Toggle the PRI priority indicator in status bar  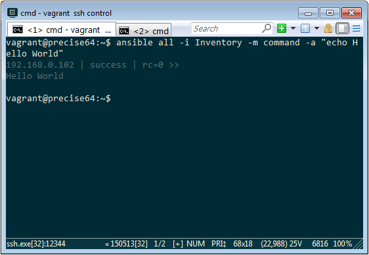[219, 244]
